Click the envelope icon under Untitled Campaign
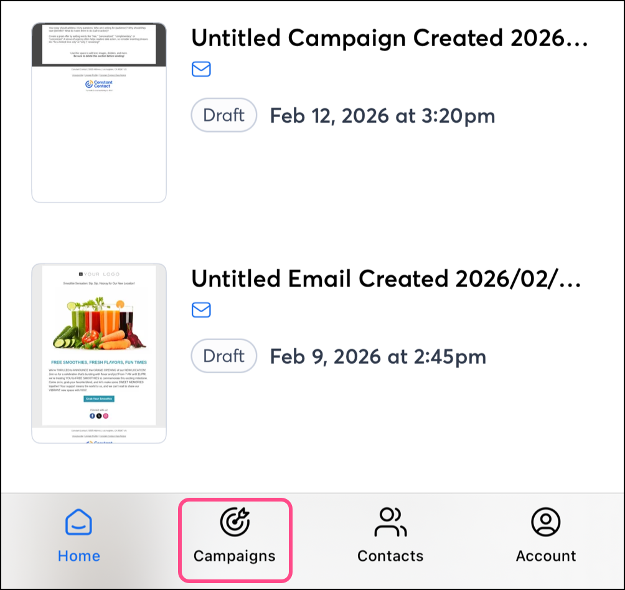 pyautogui.click(x=200, y=69)
